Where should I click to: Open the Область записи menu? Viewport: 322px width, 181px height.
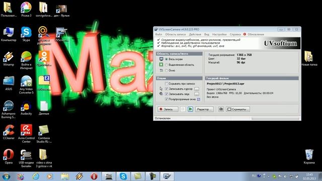point(176,34)
